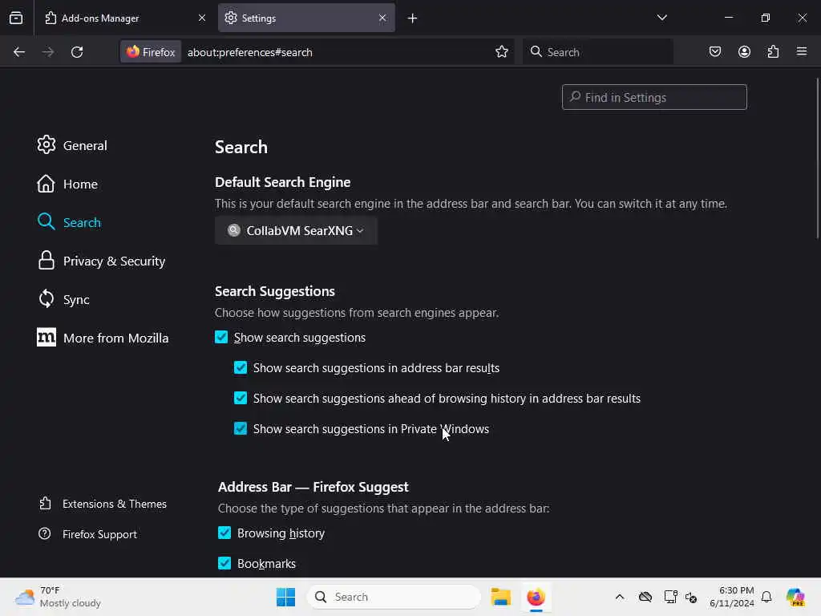This screenshot has width=821, height=616.
Task: Click the Address Bar — Firefox Suggest heading
Action: [x=313, y=487]
